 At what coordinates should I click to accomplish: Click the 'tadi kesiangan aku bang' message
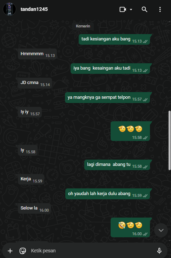[x=114, y=39]
